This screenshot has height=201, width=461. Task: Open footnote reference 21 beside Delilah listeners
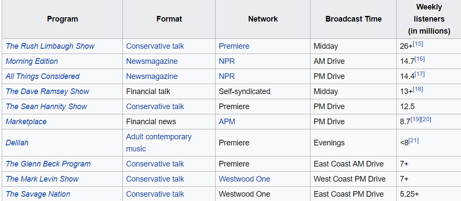(414, 141)
